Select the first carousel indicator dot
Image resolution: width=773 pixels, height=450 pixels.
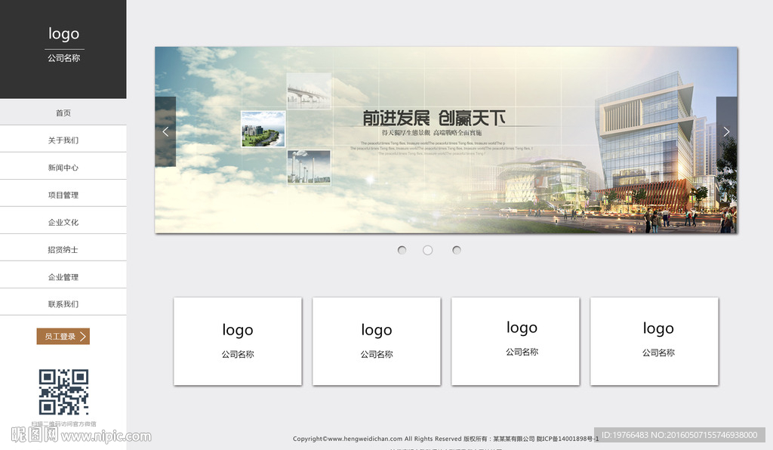402,250
